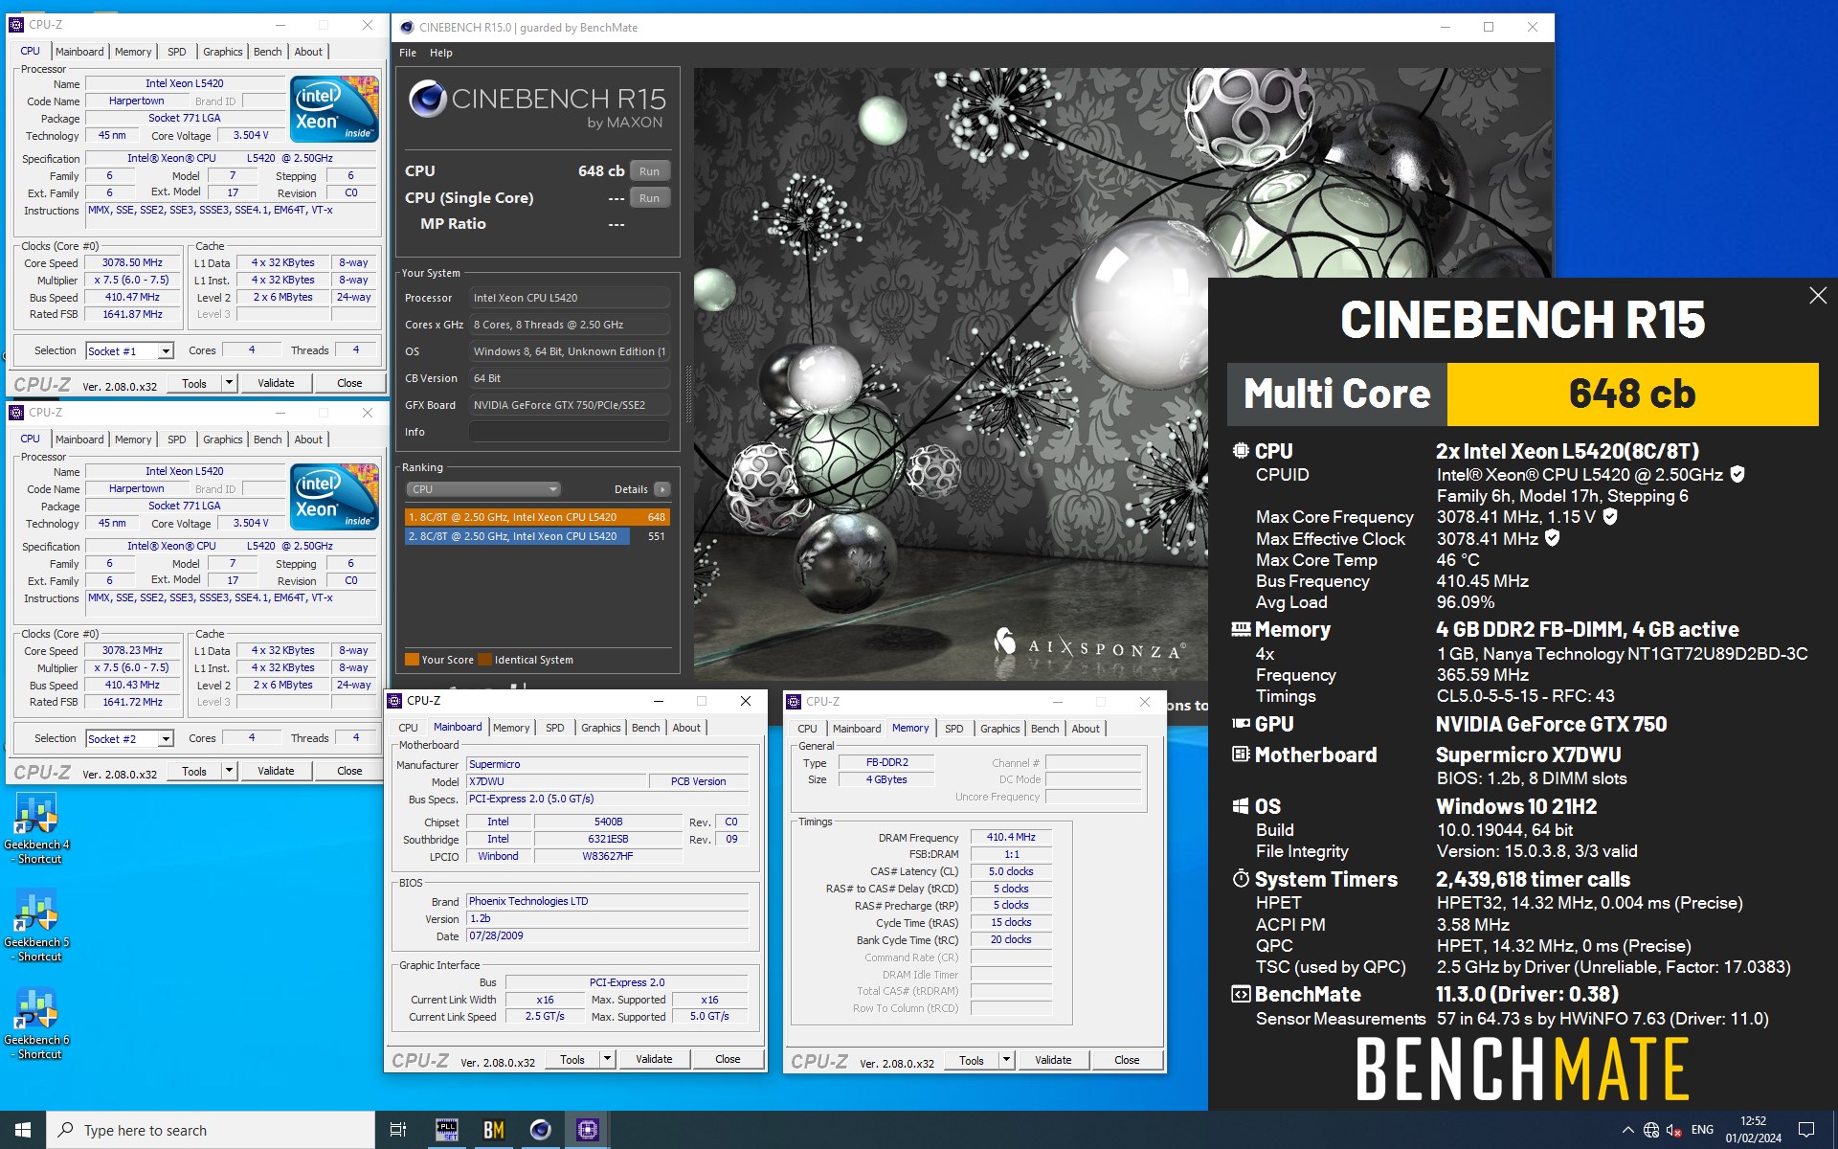Open Help menu in Cinebench
This screenshot has height=1149, width=1838.
(441, 53)
